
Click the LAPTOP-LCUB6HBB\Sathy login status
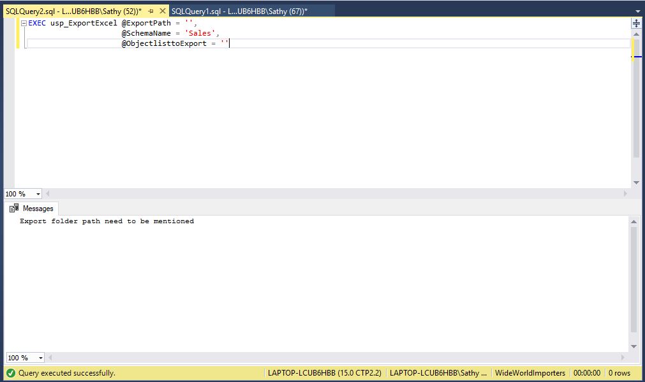tap(438, 373)
